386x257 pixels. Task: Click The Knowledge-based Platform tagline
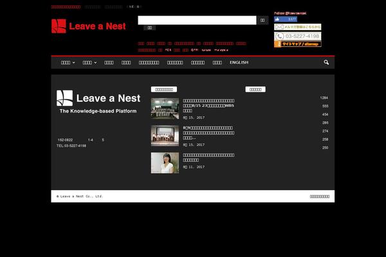click(x=98, y=111)
